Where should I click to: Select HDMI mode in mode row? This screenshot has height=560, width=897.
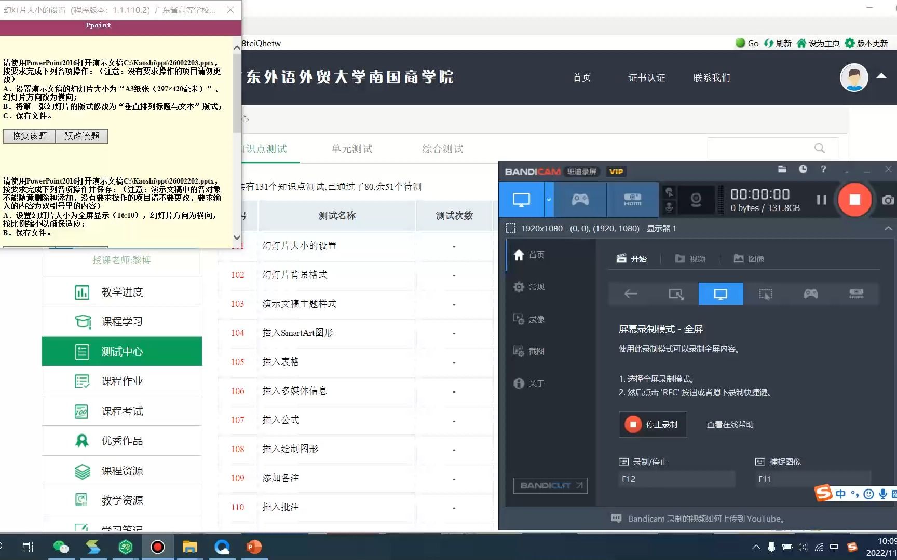click(856, 294)
